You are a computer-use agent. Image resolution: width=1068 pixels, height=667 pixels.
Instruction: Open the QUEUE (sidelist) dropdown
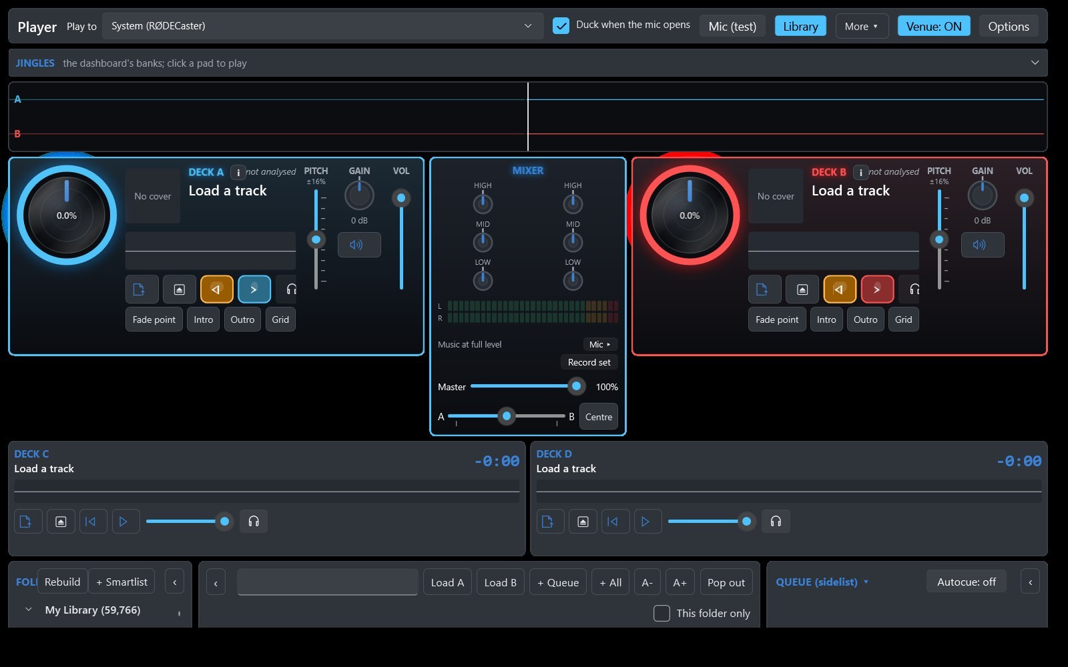[x=822, y=582]
